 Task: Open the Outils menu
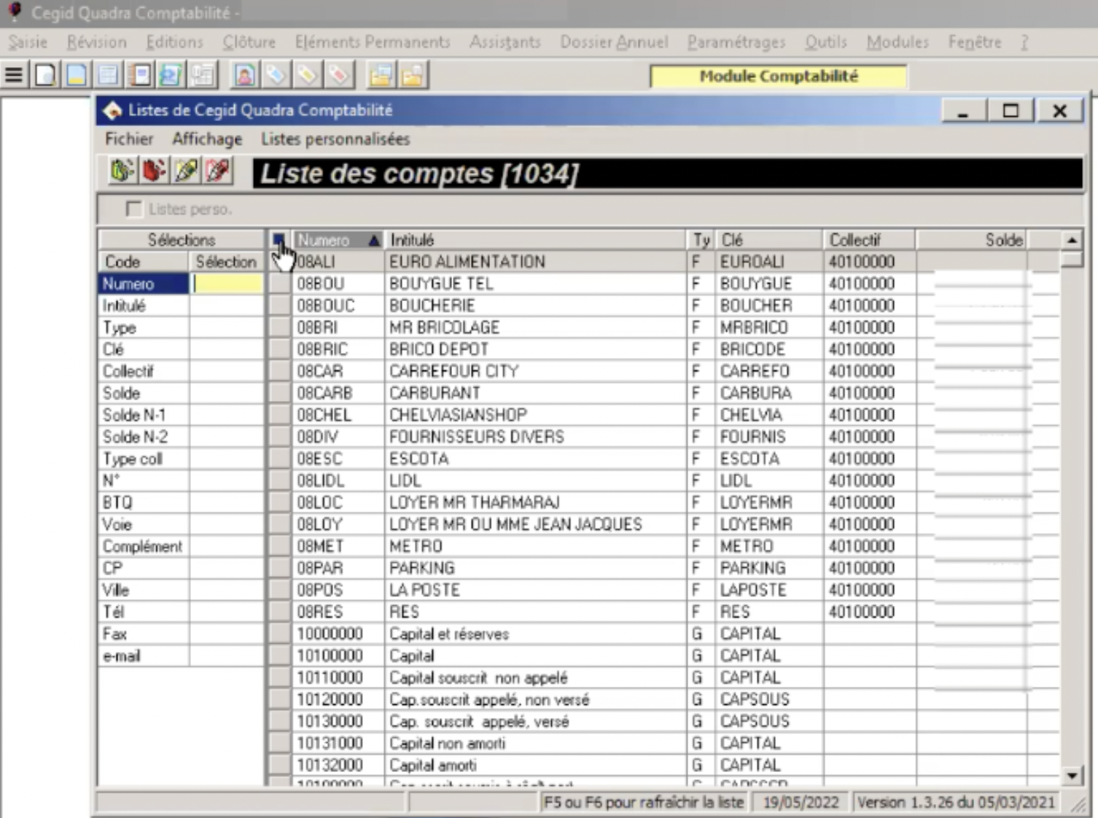click(825, 42)
